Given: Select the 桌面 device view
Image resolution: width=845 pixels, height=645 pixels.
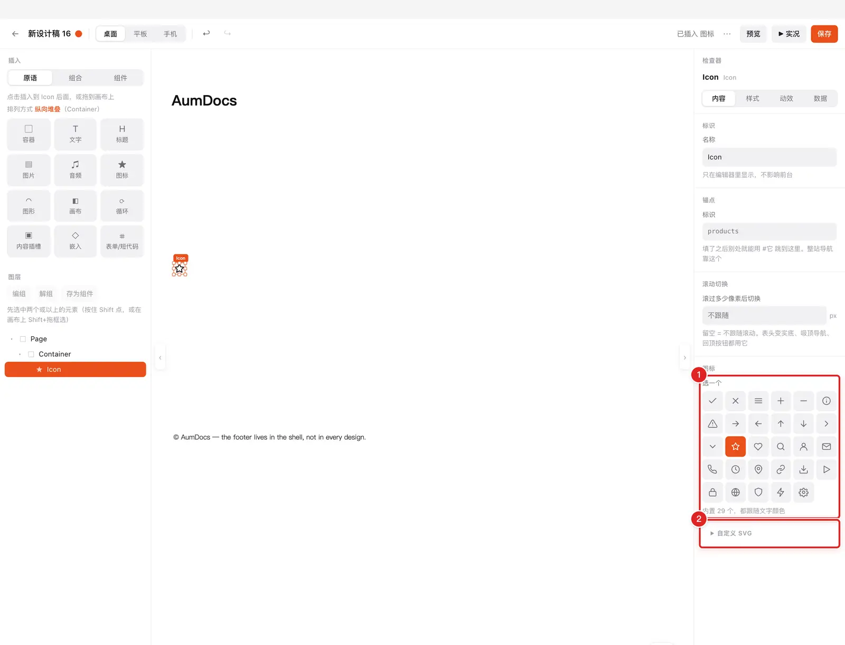Looking at the screenshot, I should coord(110,34).
